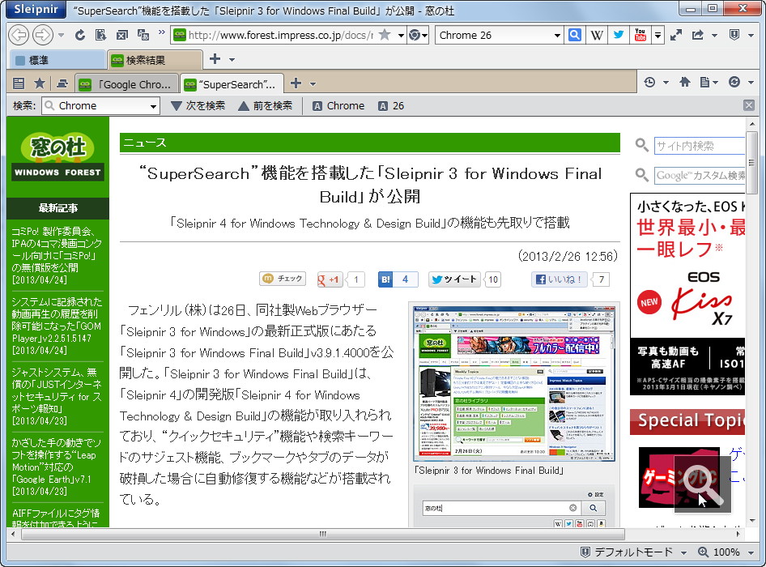Viewport: 766px width, 567px height.
Task: Open the site search magnifier in the sidebar
Action: 642,145
